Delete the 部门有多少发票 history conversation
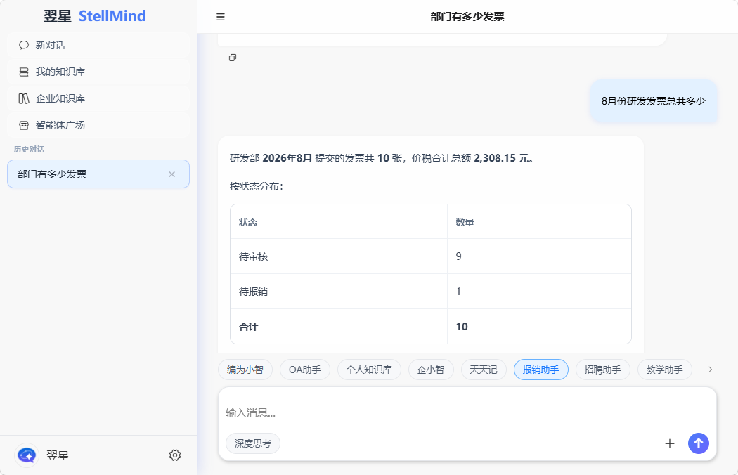 171,174
